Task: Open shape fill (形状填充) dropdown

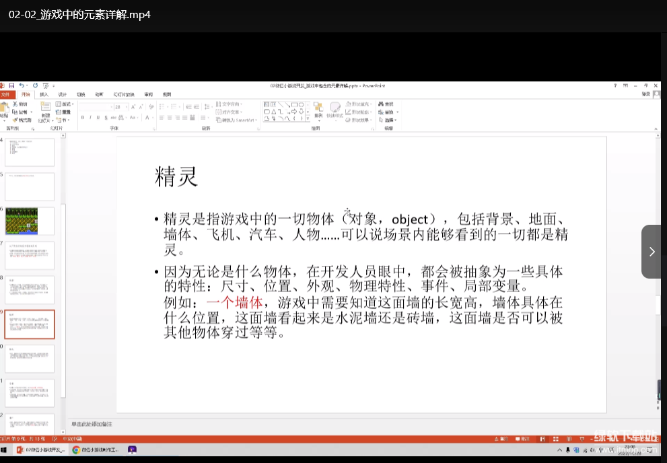Action: pyautogui.click(x=359, y=104)
